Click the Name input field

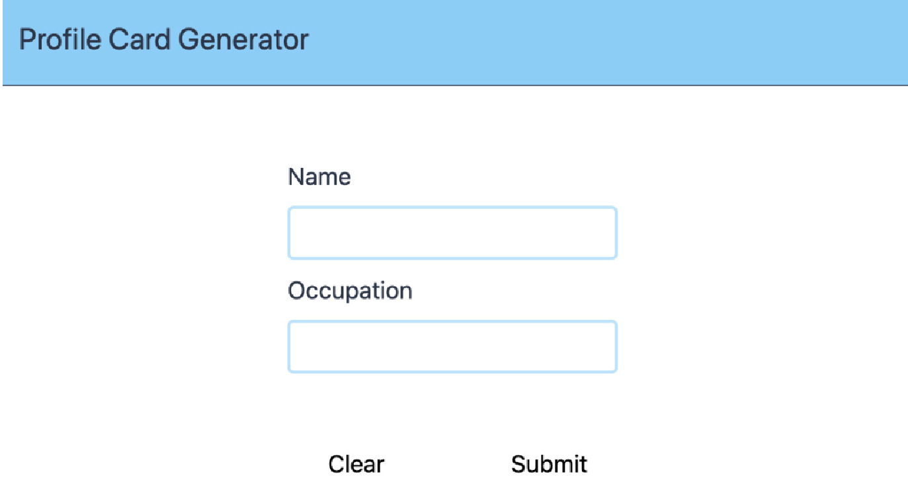coord(452,233)
